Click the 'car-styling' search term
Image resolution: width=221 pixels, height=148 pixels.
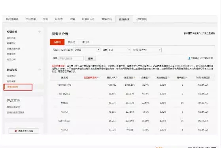[x=64, y=94]
